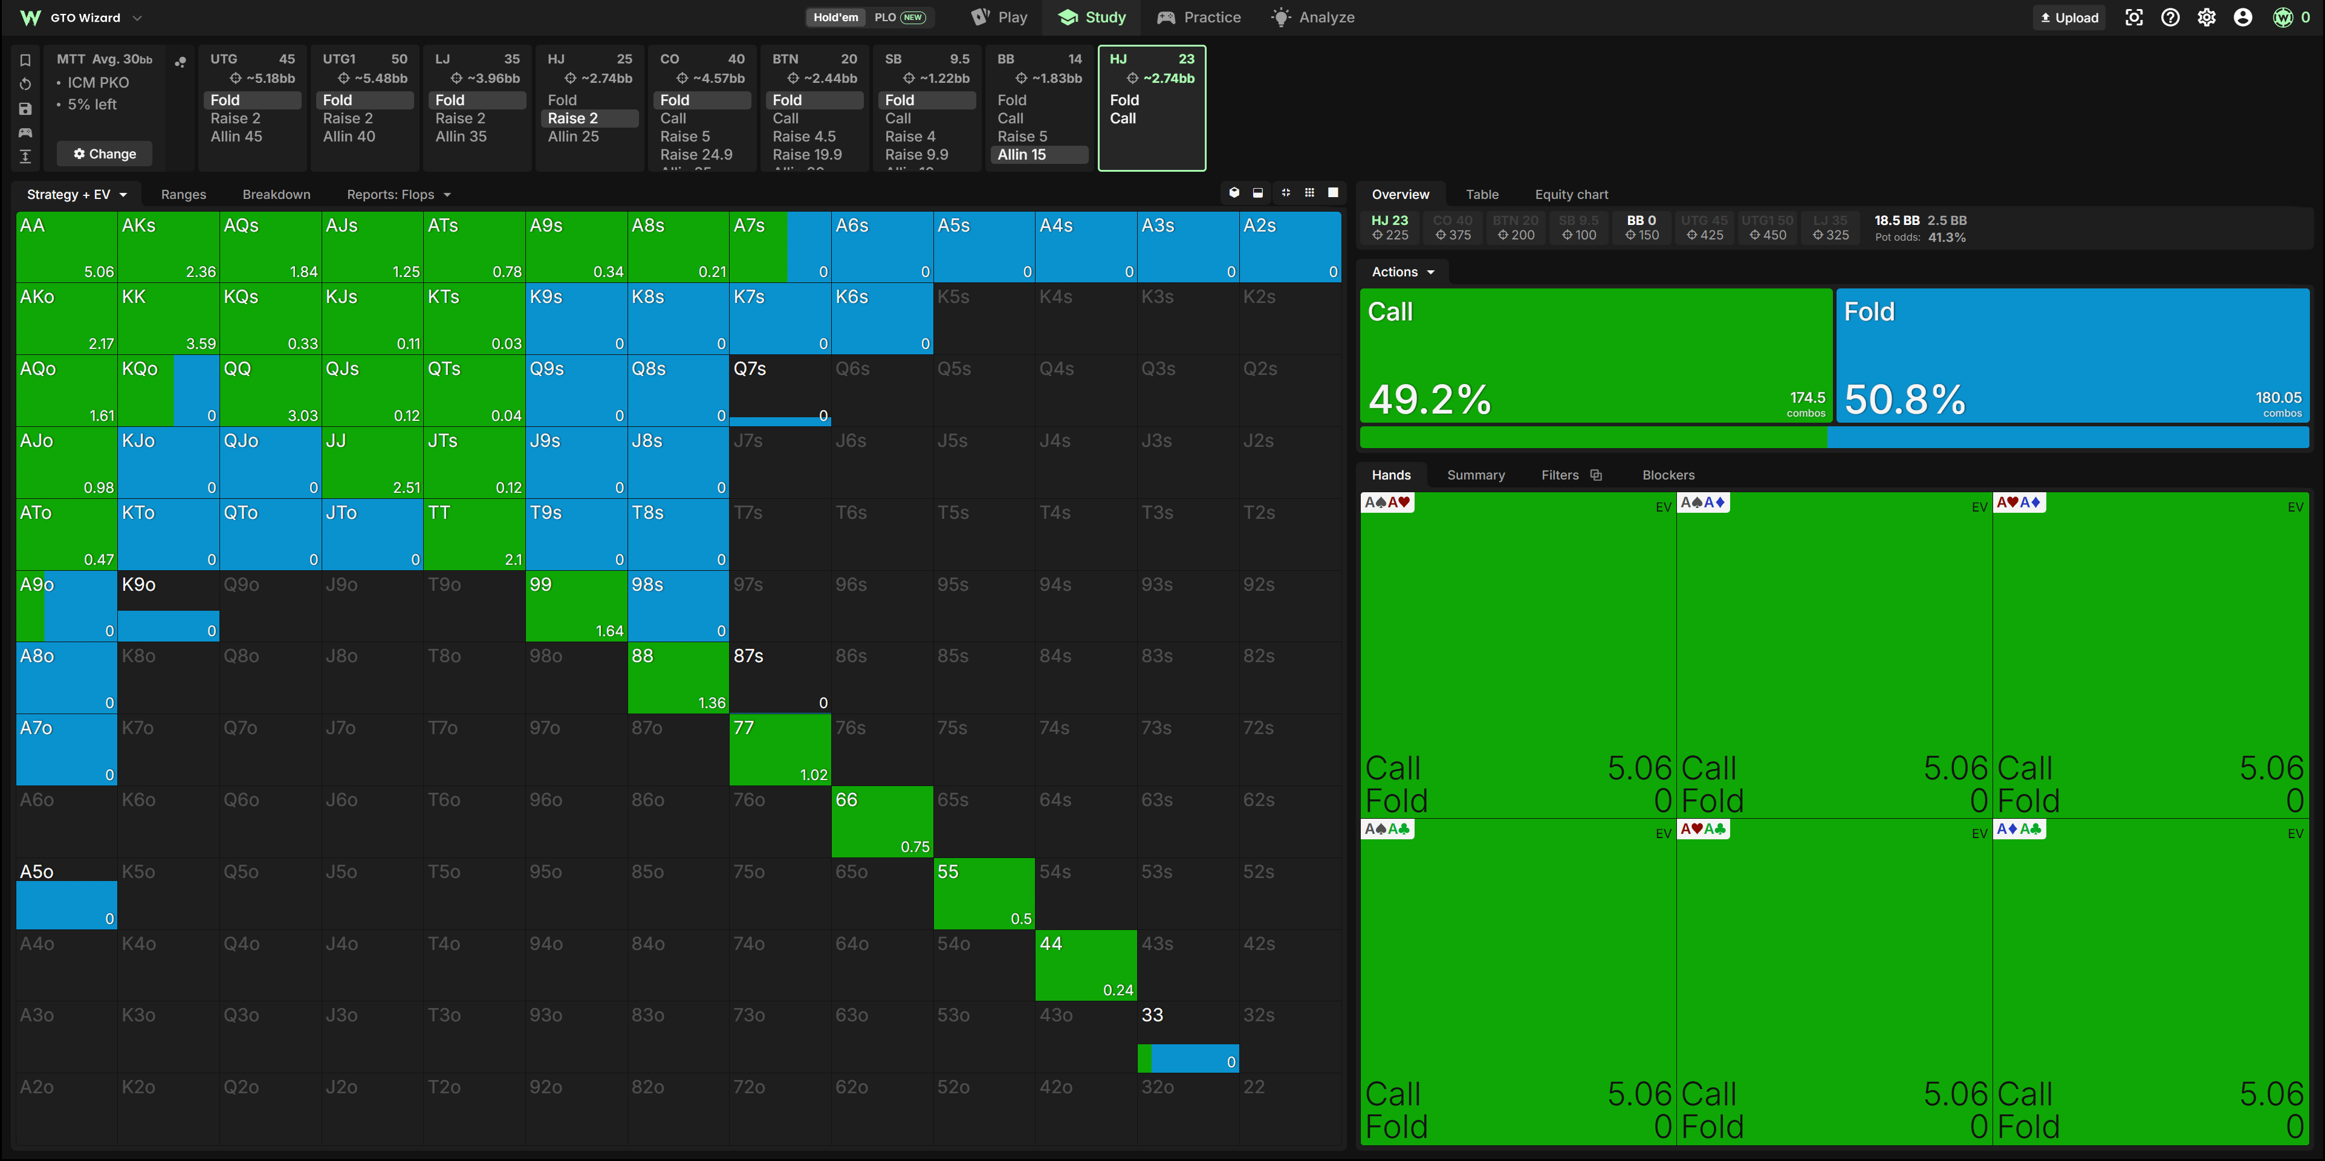Viewport: 2325px width, 1161px height.
Task: Open the Actions dropdown in overview panel
Action: click(x=1402, y=272)
